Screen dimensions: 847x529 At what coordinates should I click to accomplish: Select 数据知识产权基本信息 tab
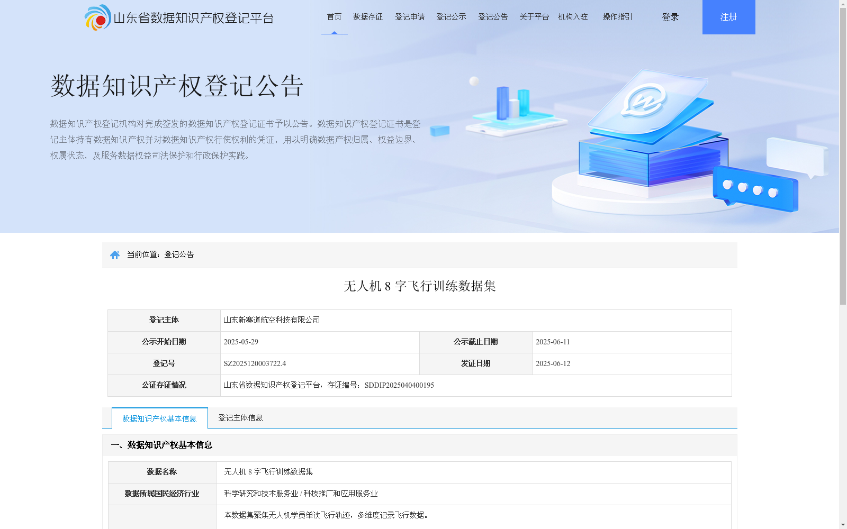point(160,418)
